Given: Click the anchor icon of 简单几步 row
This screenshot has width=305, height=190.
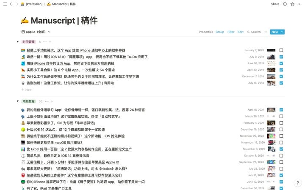Looking at the screenshot, I should [23, 156].
